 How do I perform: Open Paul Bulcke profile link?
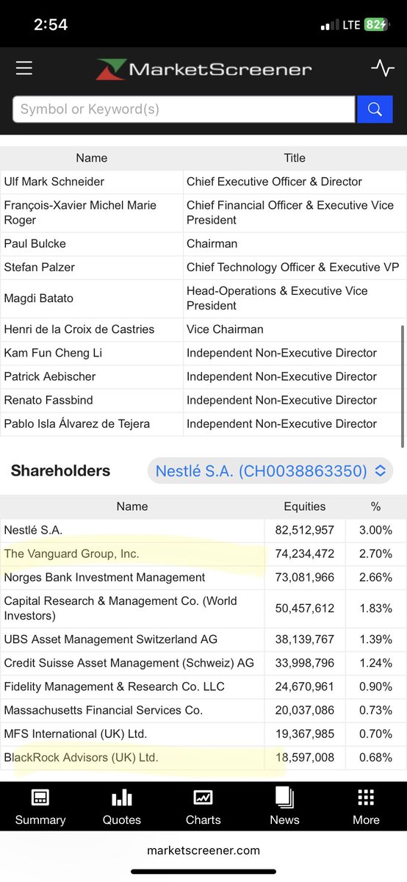pos(34,243)
